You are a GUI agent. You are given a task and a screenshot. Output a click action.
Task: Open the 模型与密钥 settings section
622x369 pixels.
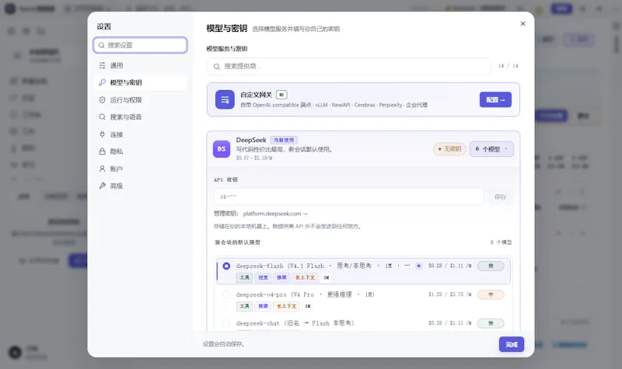point(141,82)
